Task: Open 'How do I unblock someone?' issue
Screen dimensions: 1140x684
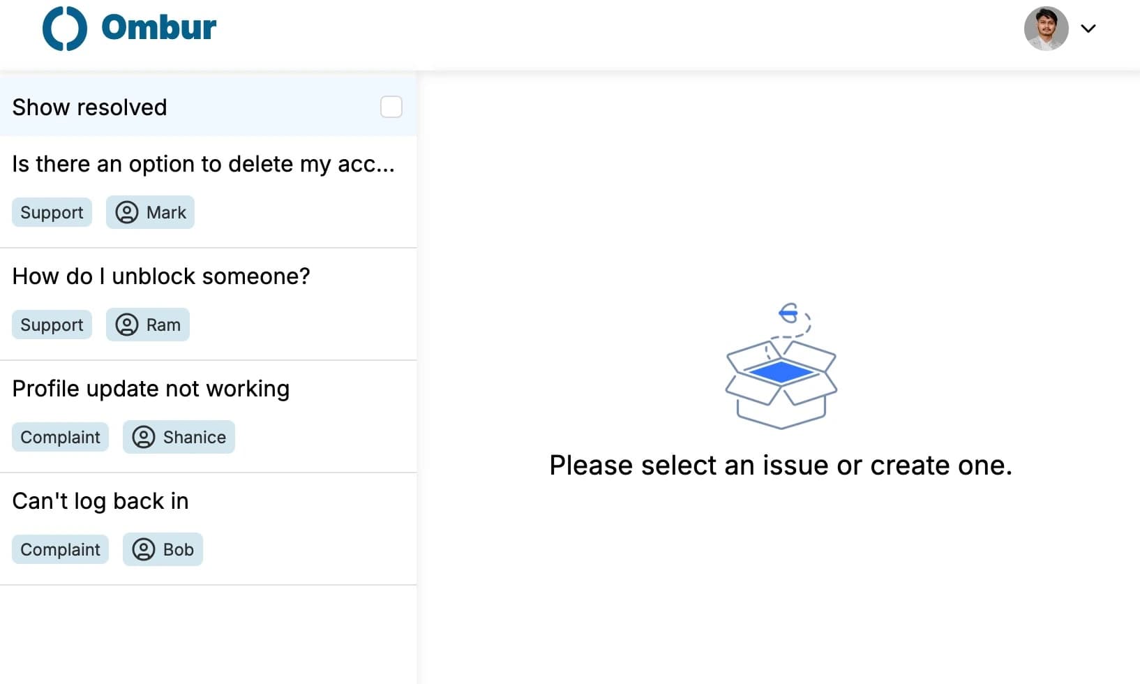Action: point(208,304)
